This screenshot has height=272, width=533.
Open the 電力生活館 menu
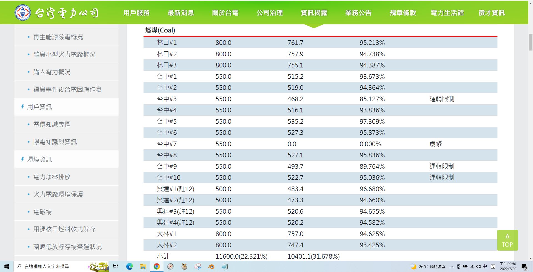click(447, 13)
